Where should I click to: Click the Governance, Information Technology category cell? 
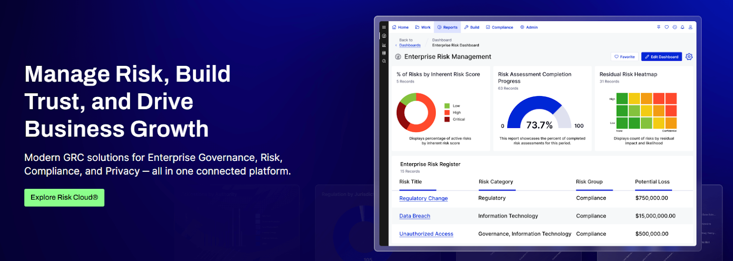click(x=525, y=234)
